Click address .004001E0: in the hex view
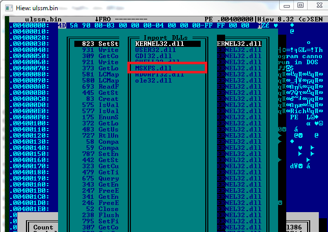 pos(30,209)
